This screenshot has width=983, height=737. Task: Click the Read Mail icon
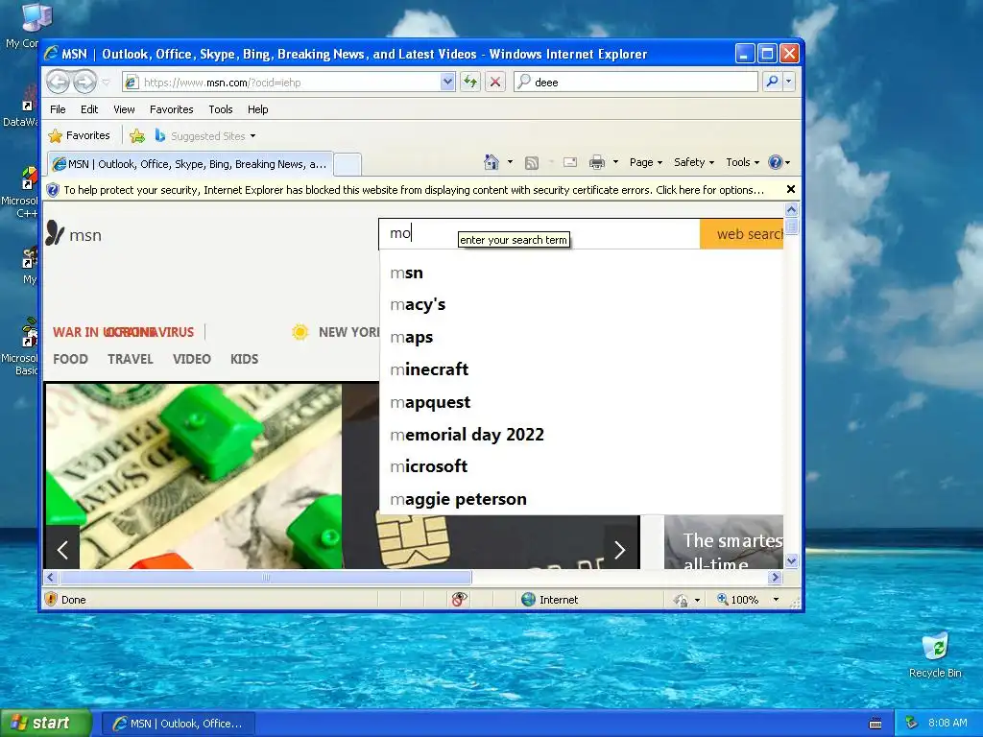point(570,162)
